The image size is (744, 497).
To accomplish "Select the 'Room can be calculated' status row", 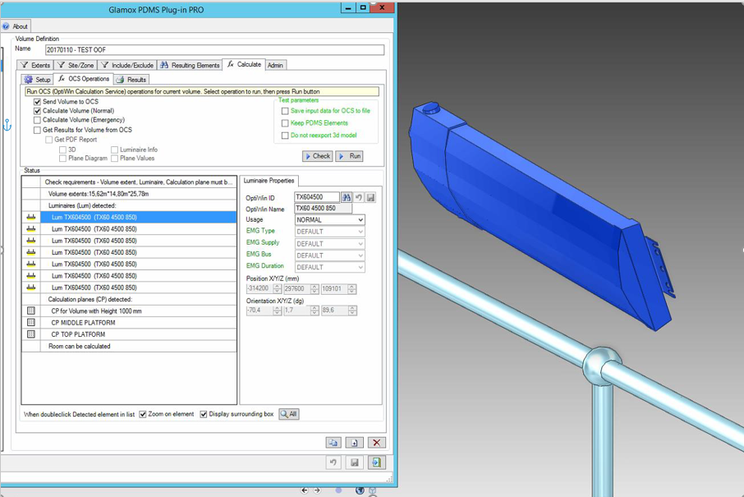I will coord(129,346).
